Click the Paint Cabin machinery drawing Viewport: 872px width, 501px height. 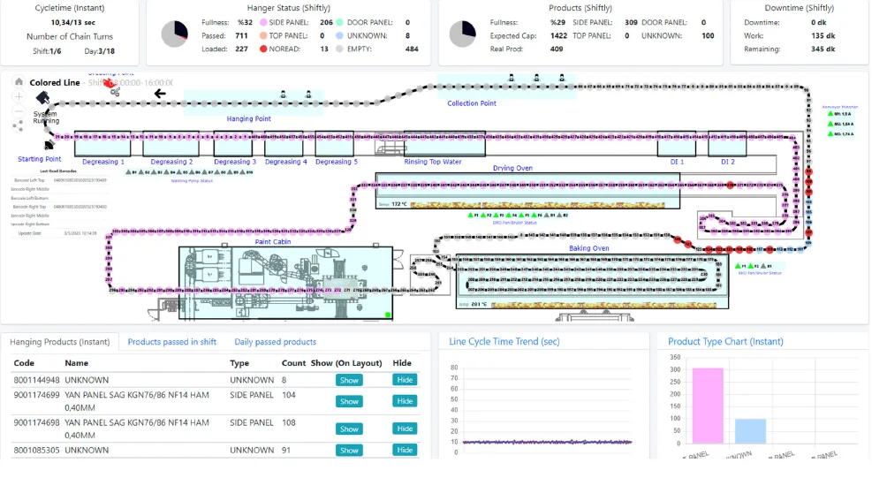[x=286, y=283]
